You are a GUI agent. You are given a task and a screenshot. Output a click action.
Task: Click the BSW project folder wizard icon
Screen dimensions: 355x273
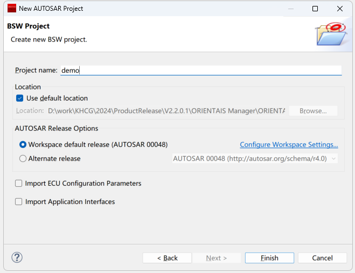coord(330,34)
